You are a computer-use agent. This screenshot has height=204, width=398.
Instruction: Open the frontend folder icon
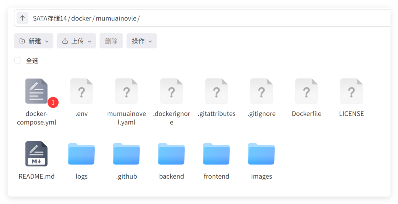(x=217, y=154)
